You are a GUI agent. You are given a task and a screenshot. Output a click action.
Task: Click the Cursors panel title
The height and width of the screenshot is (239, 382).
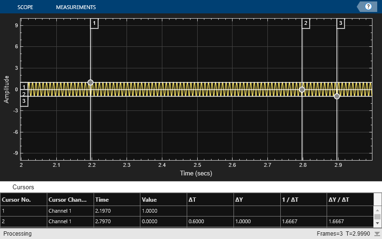click(x=23, y=187)
